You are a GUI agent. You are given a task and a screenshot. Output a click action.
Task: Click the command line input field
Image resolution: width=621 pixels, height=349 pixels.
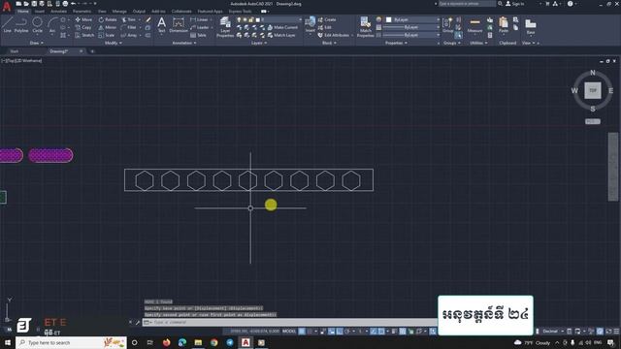click(289, 323)
